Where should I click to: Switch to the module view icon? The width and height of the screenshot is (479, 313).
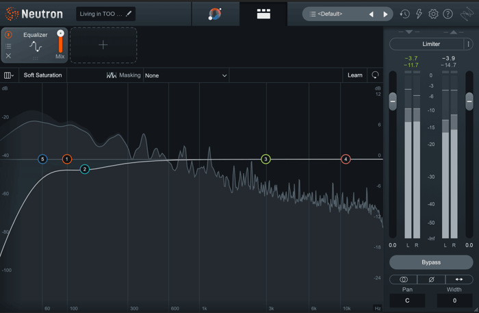pyautogui.click(x=263, y=14)
